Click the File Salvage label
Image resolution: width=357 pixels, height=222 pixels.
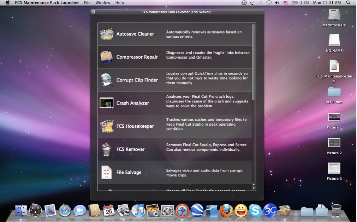[129, 172]
